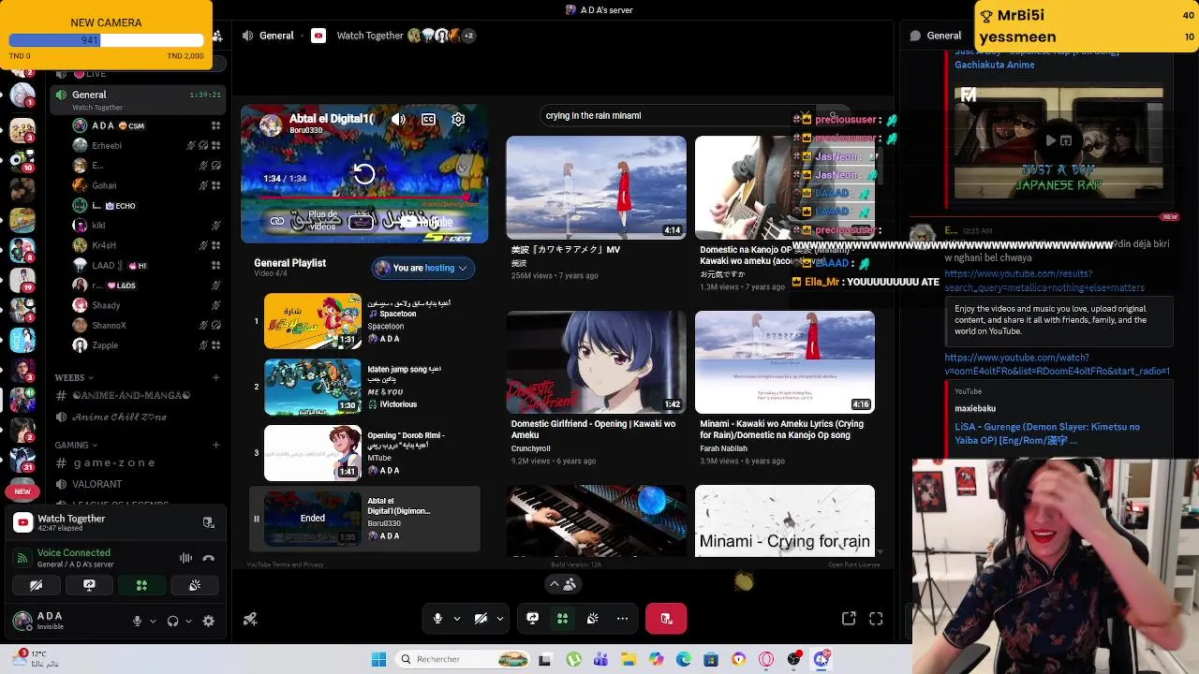Toggle closed captions in player

[428, 120]
